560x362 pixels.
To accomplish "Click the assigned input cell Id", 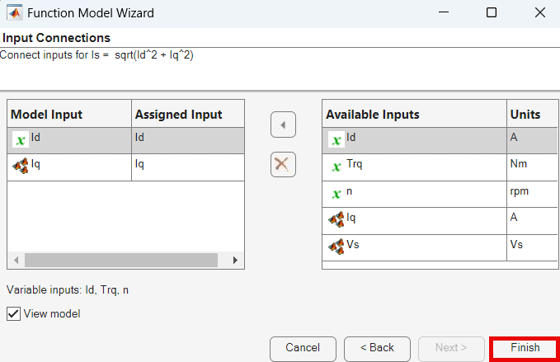I will click(x=188, y=140).
